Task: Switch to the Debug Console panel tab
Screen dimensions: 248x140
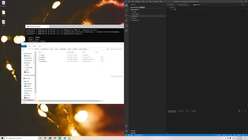Action: (x=172, y=111)
